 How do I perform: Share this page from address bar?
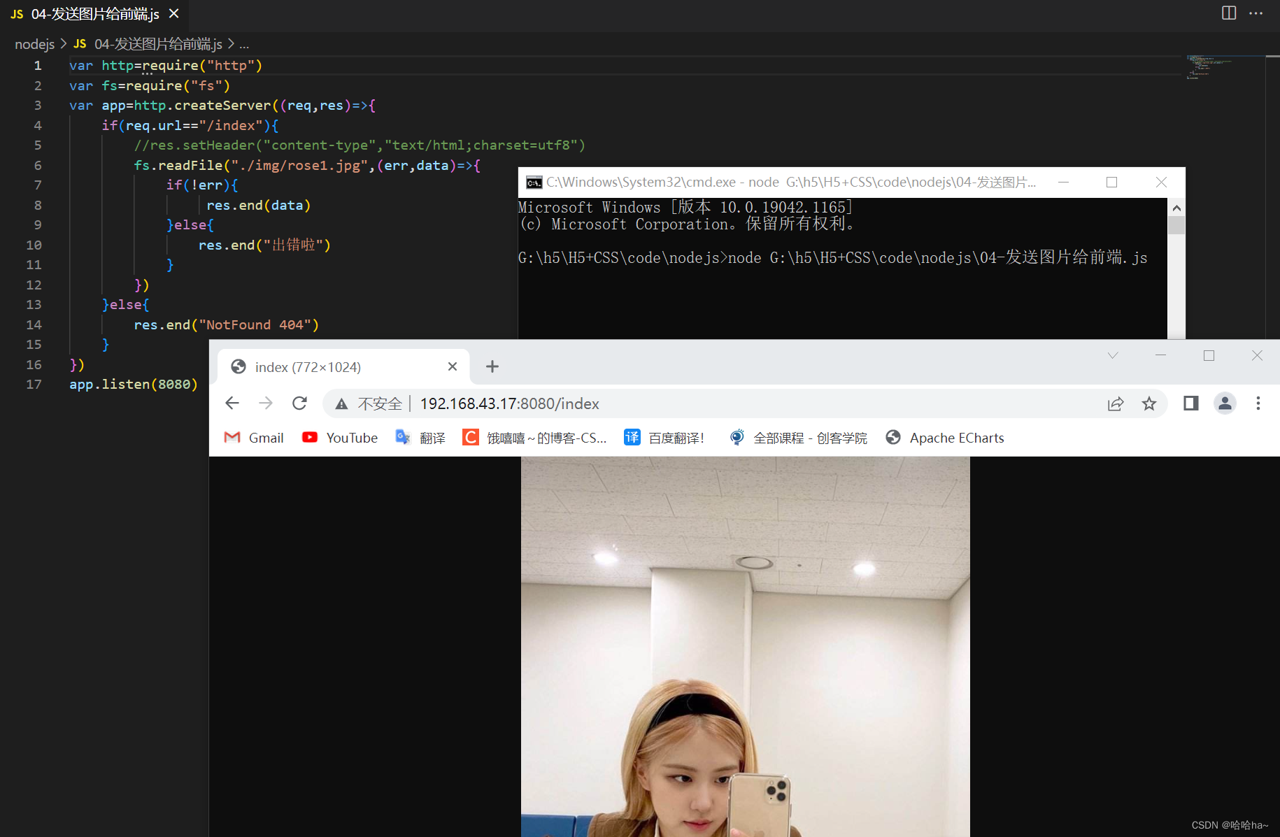coord(1116,403)
